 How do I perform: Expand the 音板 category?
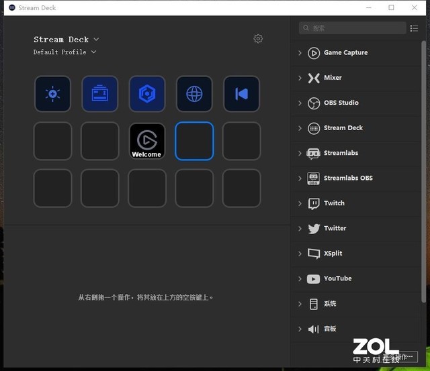(x=300, y=329)
